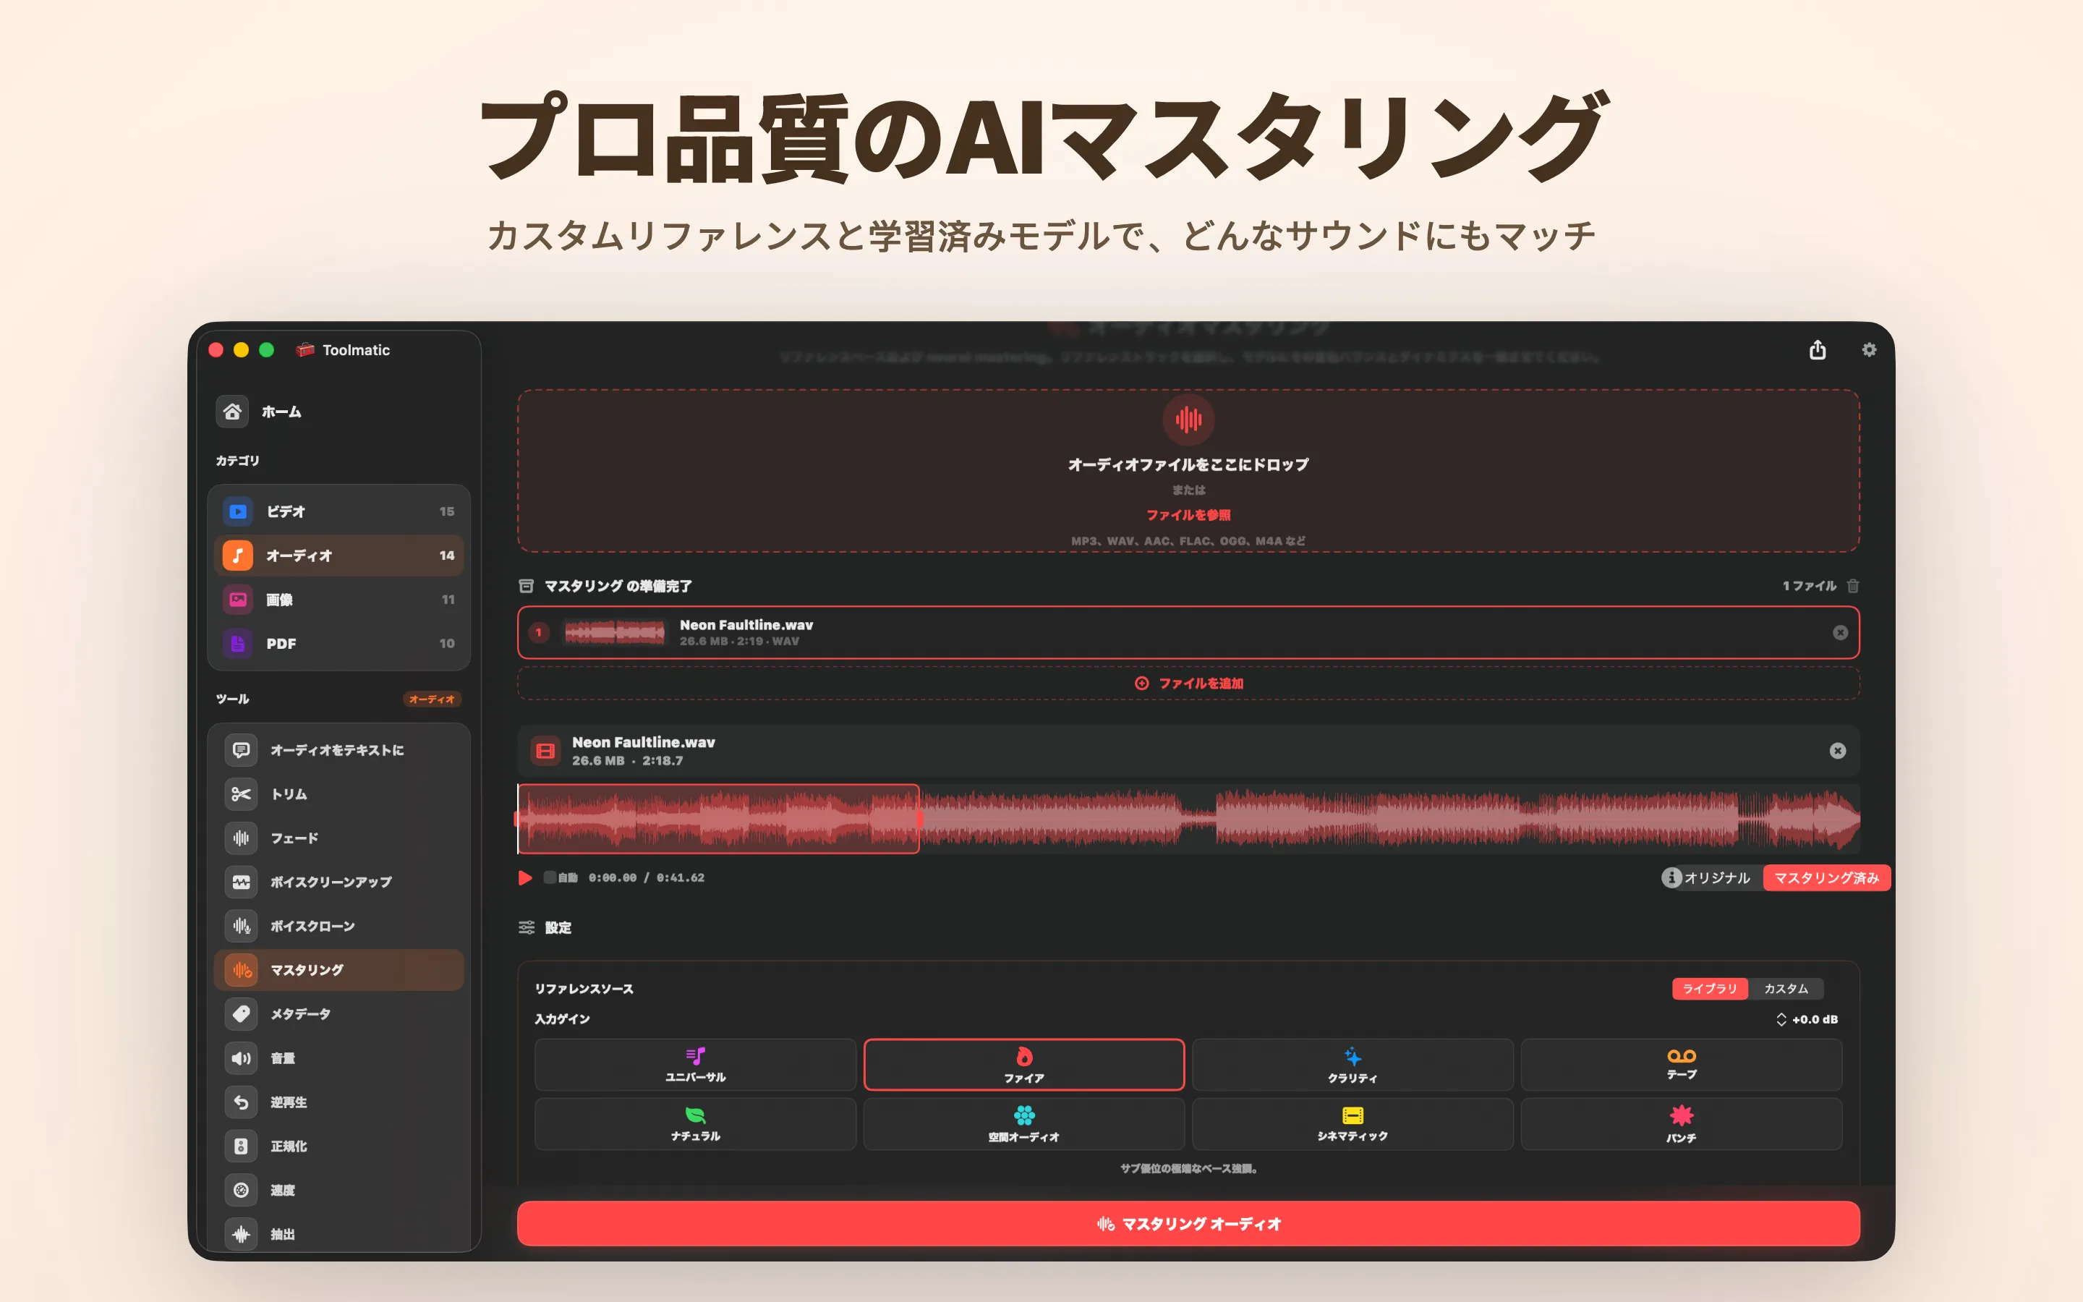Open the 速度 speed tool
The width and height of the screenshot is (2083, 1302).
point(338,1190)
